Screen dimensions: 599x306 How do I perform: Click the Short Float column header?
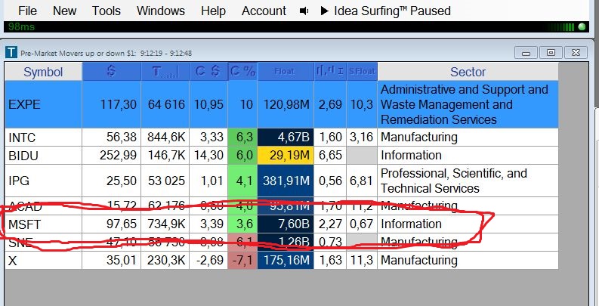(x=361, y=72)
